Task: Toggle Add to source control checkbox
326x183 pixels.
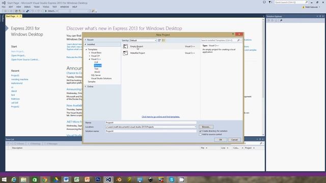Action: point(200,134)
